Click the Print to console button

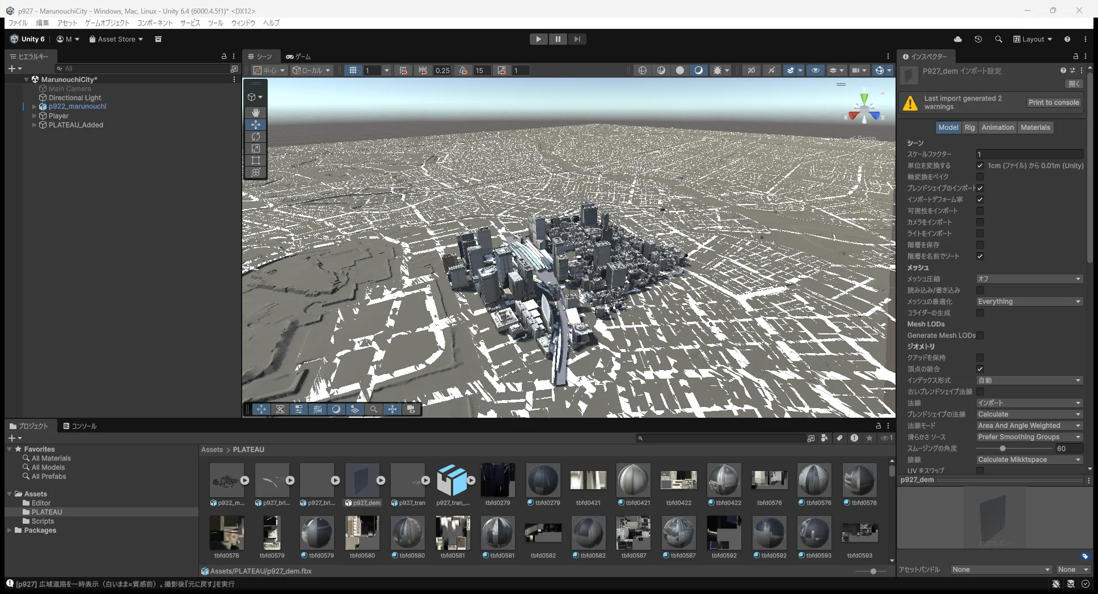pyautogui.click(x=1054, y=103)
